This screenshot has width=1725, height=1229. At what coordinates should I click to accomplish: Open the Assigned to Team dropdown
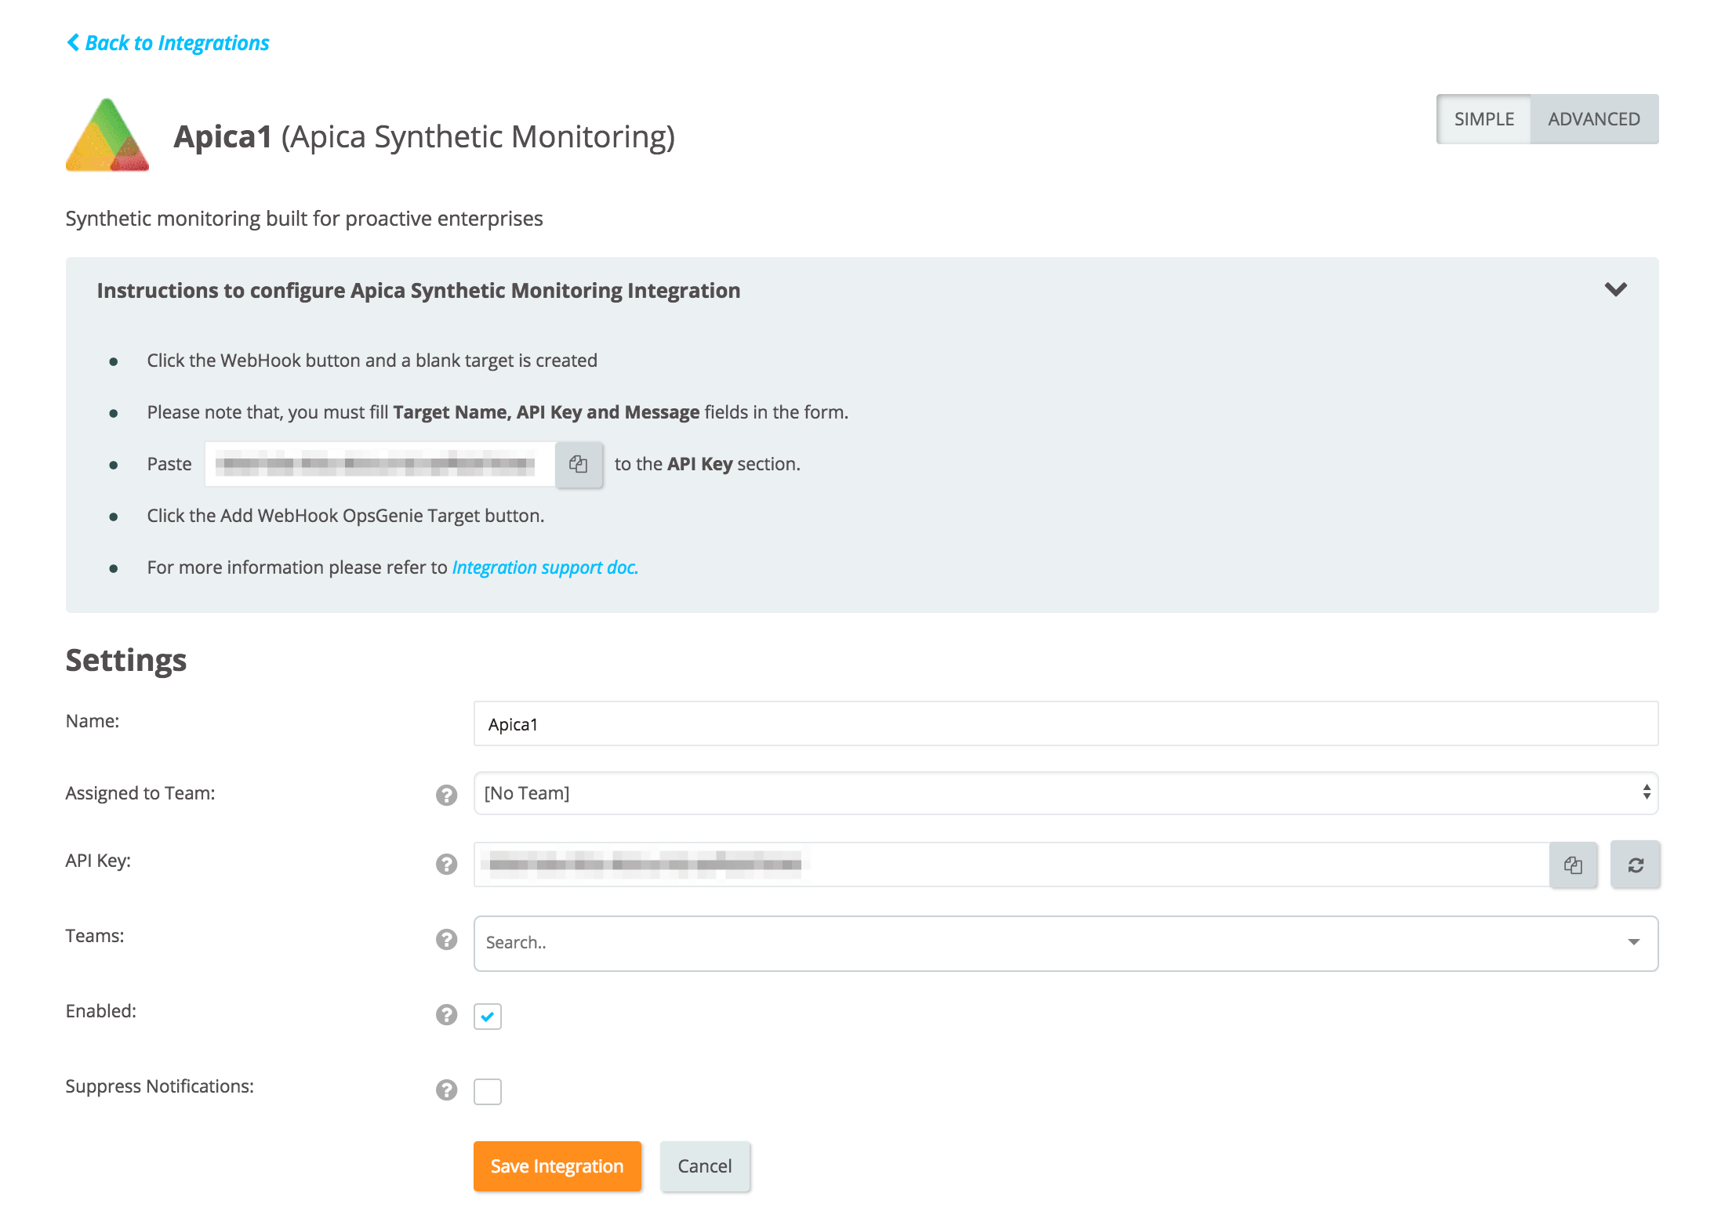coord(1065,793)
